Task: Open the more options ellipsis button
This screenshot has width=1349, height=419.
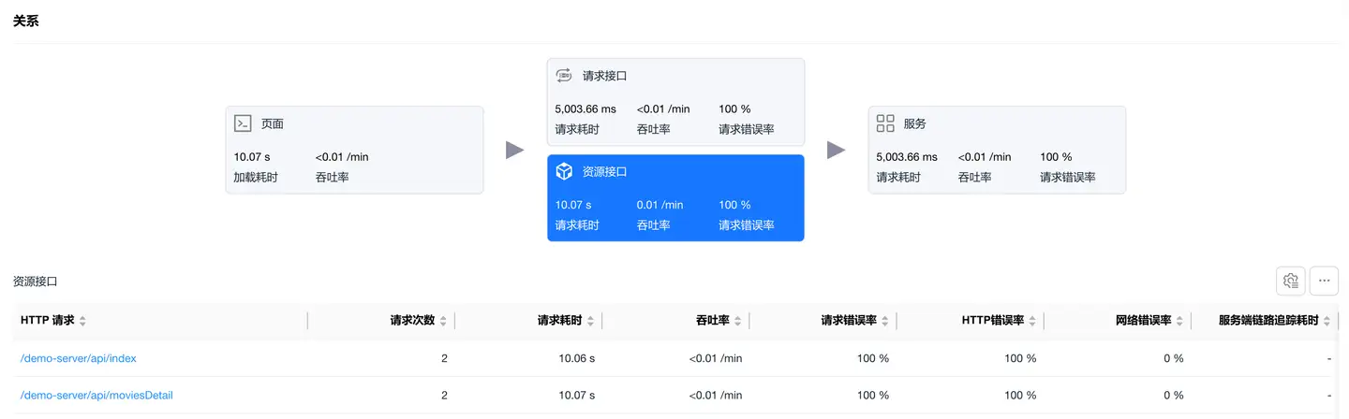Action: (x=1324, y=281)
